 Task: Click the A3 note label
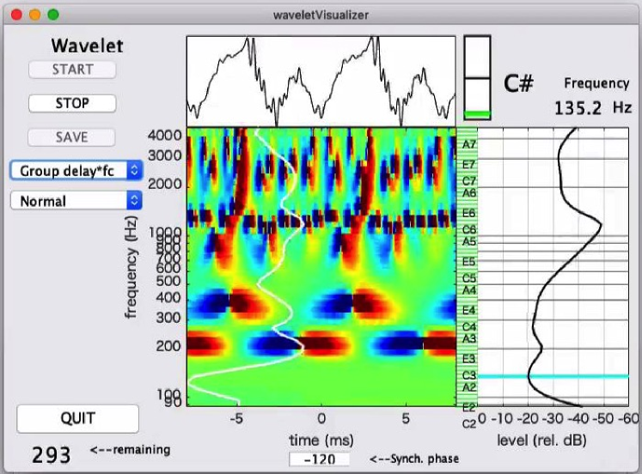pos(468,340)
